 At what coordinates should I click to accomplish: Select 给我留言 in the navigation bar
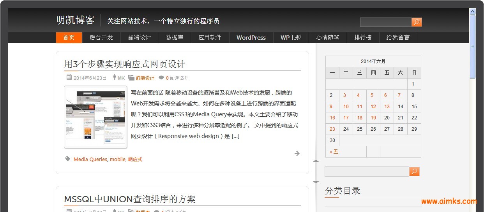tap(398, 38)
